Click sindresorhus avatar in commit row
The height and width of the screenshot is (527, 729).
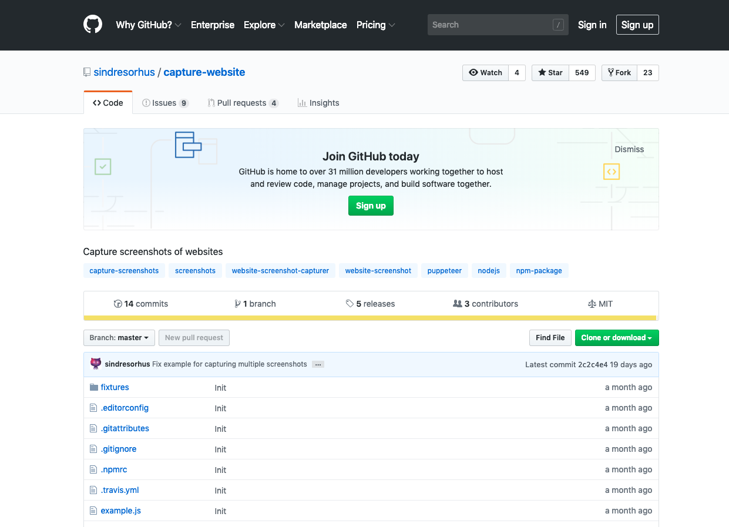click(96, 364)
